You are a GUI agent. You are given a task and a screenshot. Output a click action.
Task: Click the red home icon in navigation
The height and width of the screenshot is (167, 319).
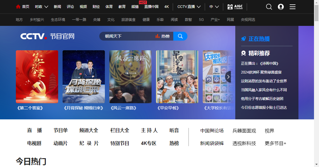click(x=18, y=7)
